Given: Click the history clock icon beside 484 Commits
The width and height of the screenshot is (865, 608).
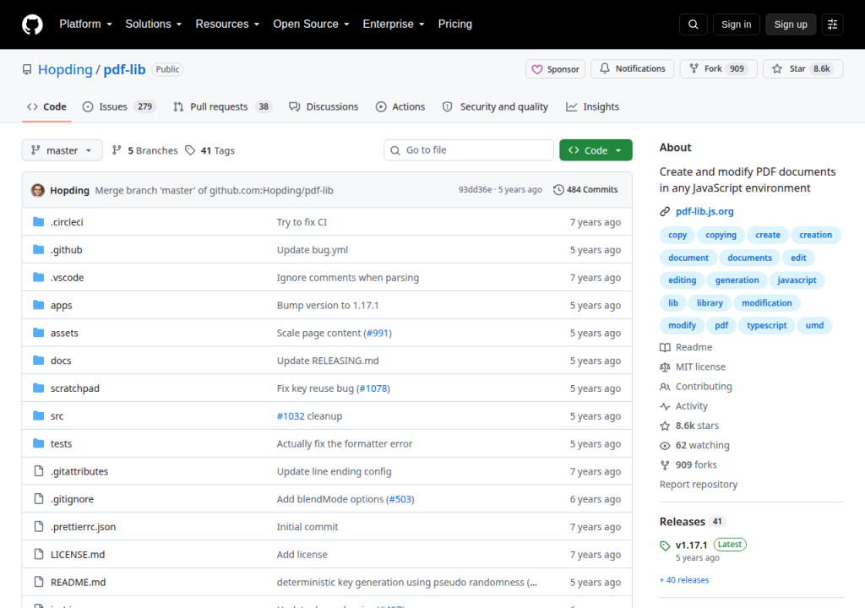Looking at the screenshot, I should (x=558, y=190).
